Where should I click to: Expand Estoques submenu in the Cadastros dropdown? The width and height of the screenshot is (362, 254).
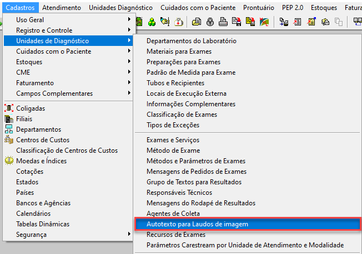click(x=68, y=62)
